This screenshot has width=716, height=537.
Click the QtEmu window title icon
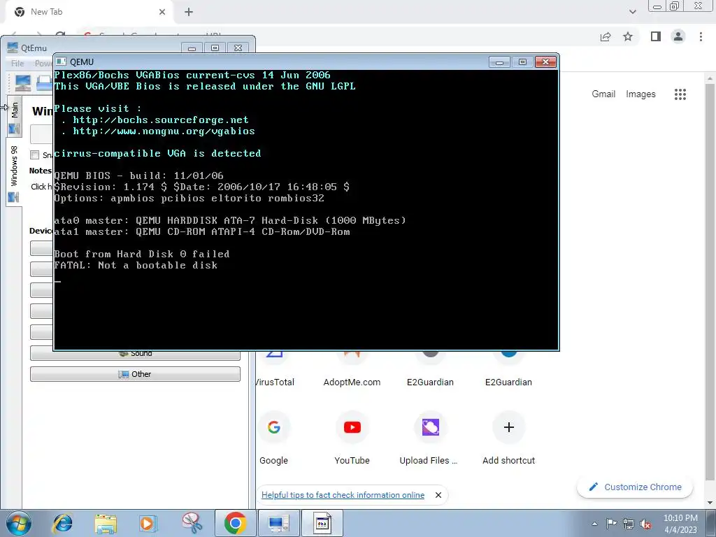pyautogui.click(x=13, y=48)
